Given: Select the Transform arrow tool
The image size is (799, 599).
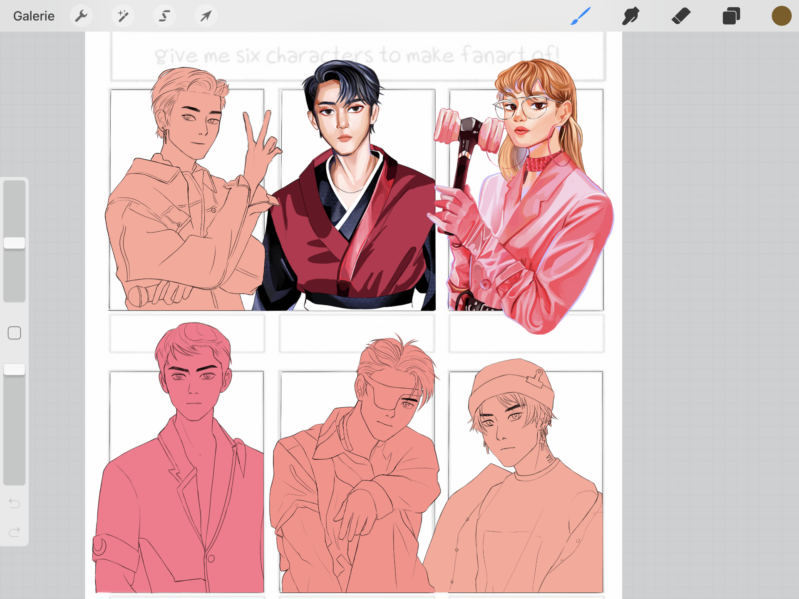Looking at the screenshot, I should coord(206,16).
